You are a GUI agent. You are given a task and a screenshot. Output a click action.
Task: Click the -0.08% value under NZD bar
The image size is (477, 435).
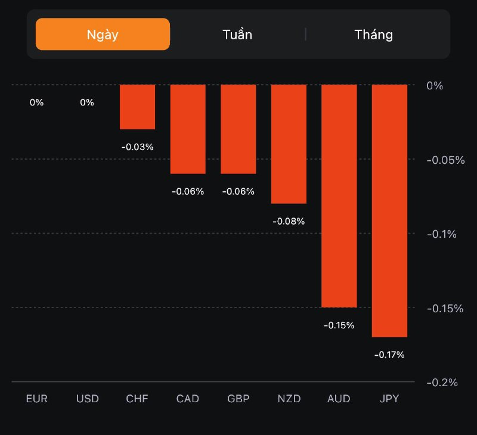click(x=289, y=221)
